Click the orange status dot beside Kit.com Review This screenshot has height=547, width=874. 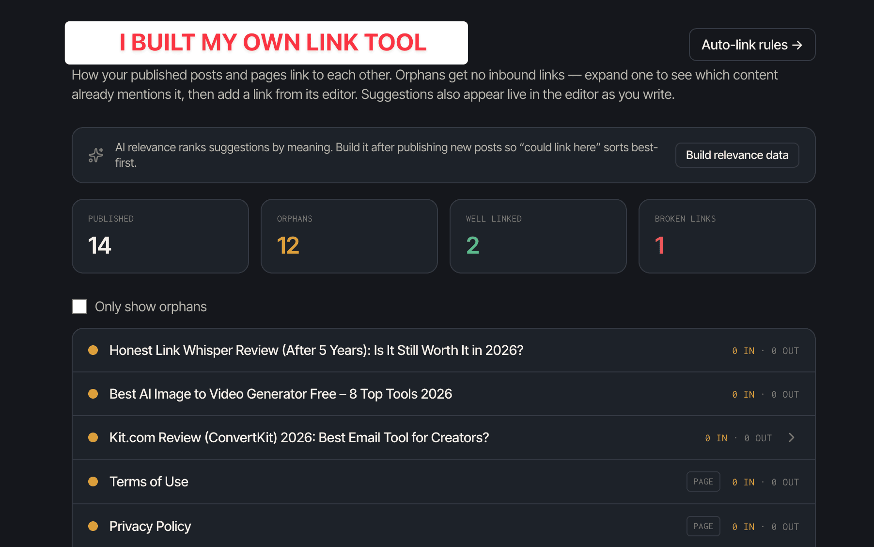click(x=93, y=437)
